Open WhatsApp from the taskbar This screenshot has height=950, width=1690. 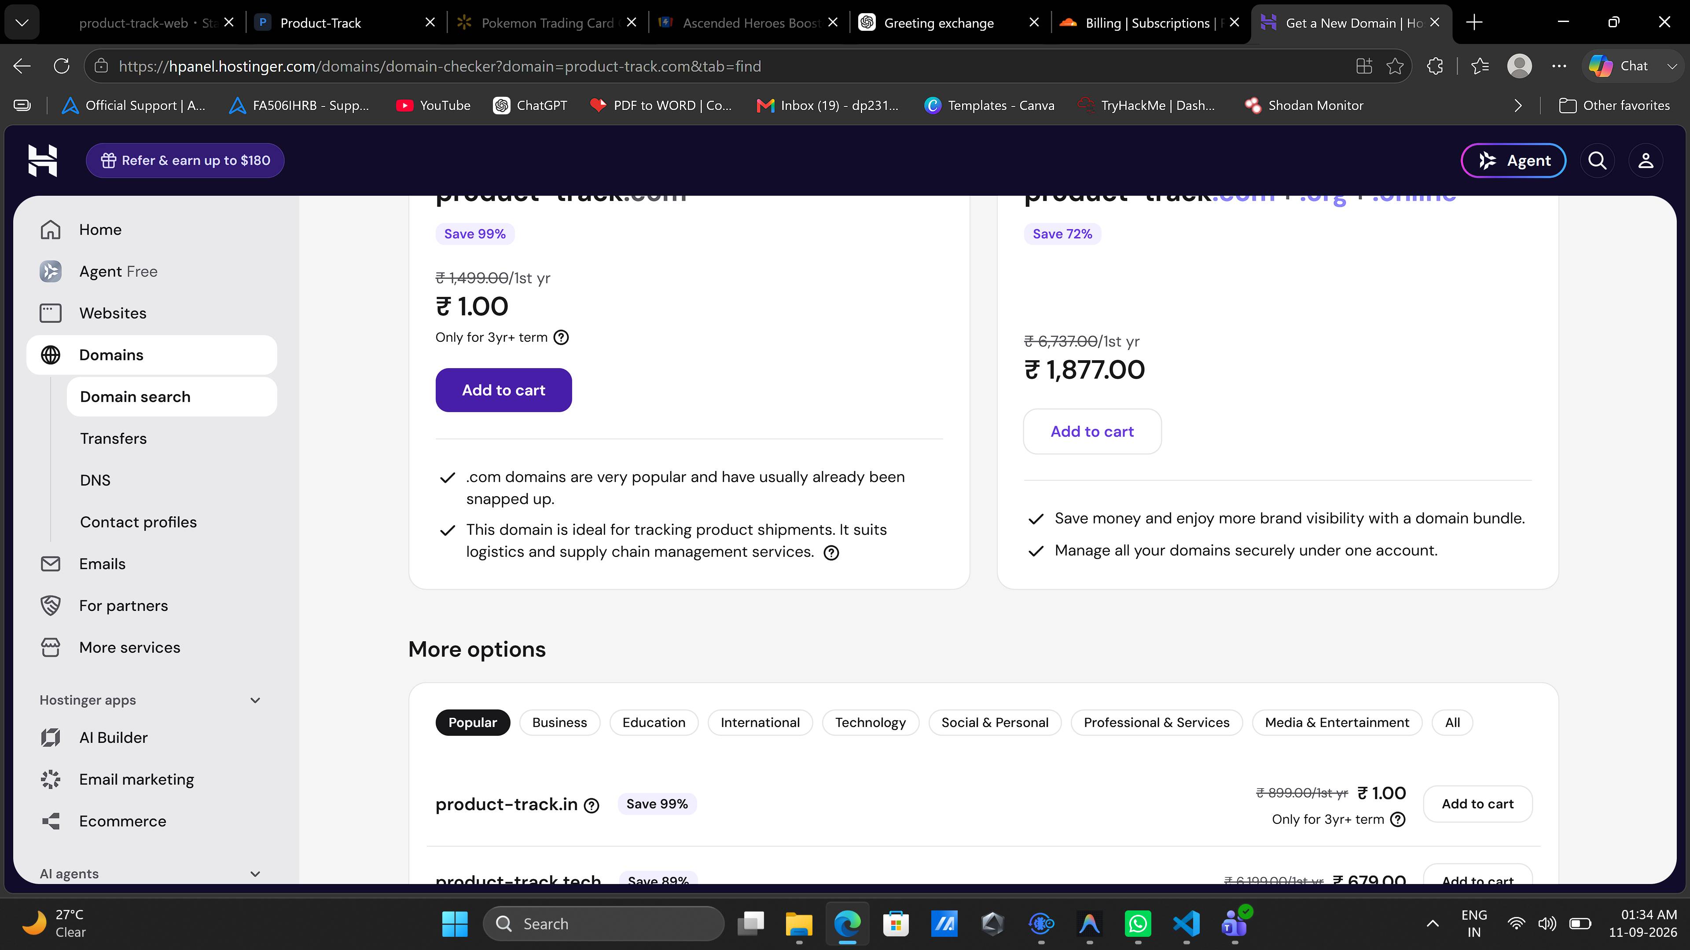pyautogui.click(x=1138, y=924)
